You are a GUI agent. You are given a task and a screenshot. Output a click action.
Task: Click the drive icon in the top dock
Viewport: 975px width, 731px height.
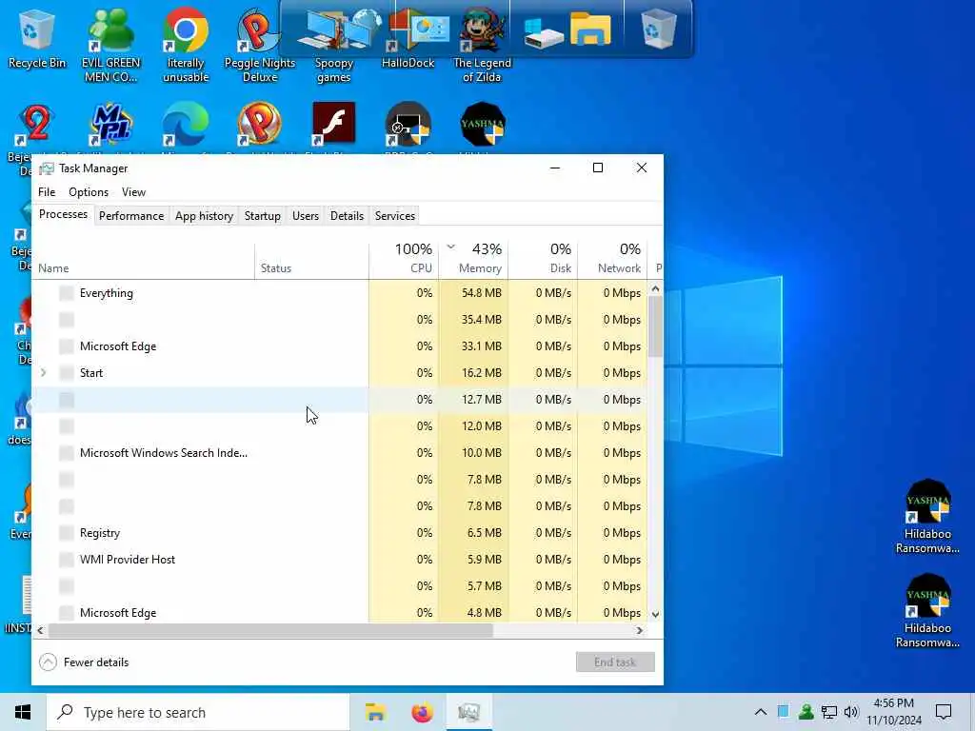point(543,31)
